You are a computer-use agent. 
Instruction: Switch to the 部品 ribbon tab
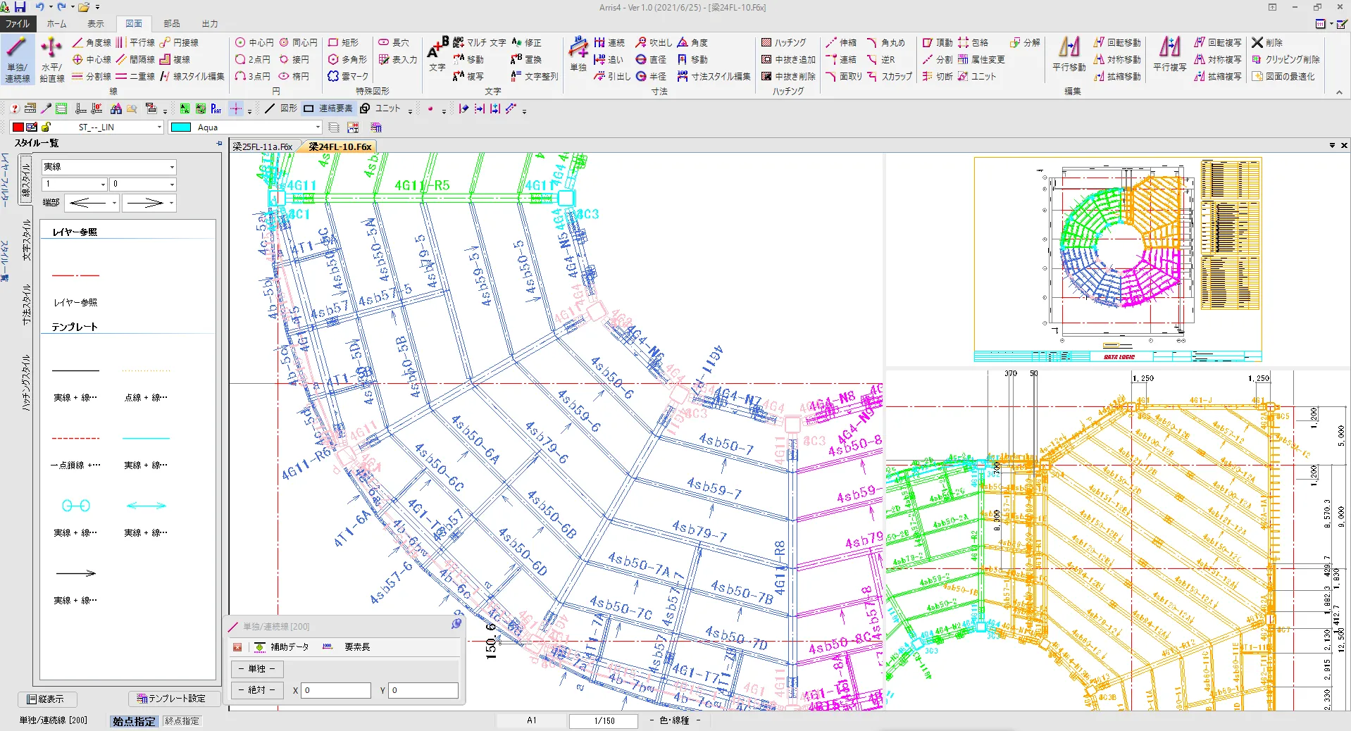click(x=171, y=23)
